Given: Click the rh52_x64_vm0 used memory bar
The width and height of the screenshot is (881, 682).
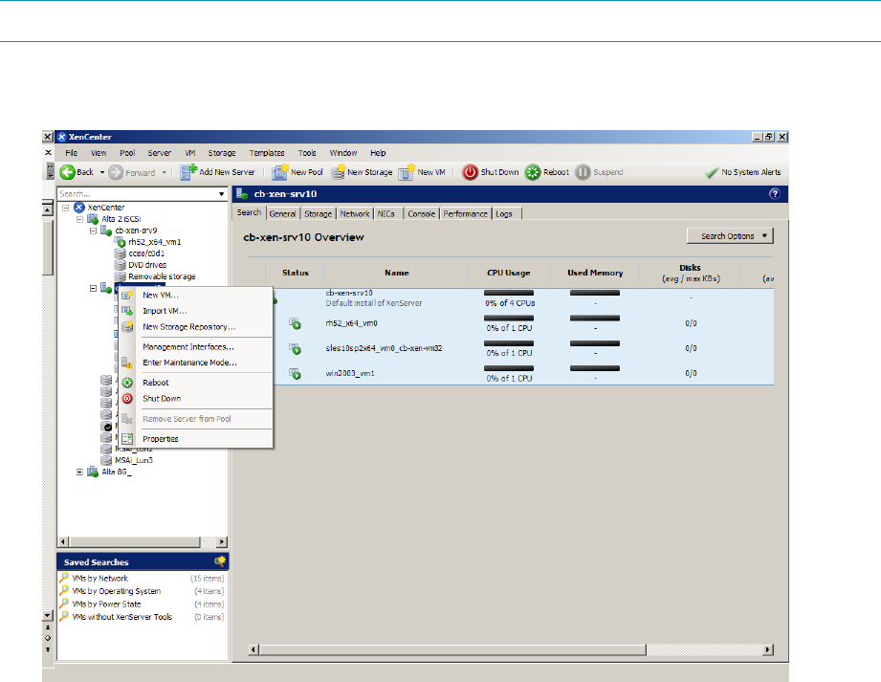Looking at the screenshot, I should [594, 318].
